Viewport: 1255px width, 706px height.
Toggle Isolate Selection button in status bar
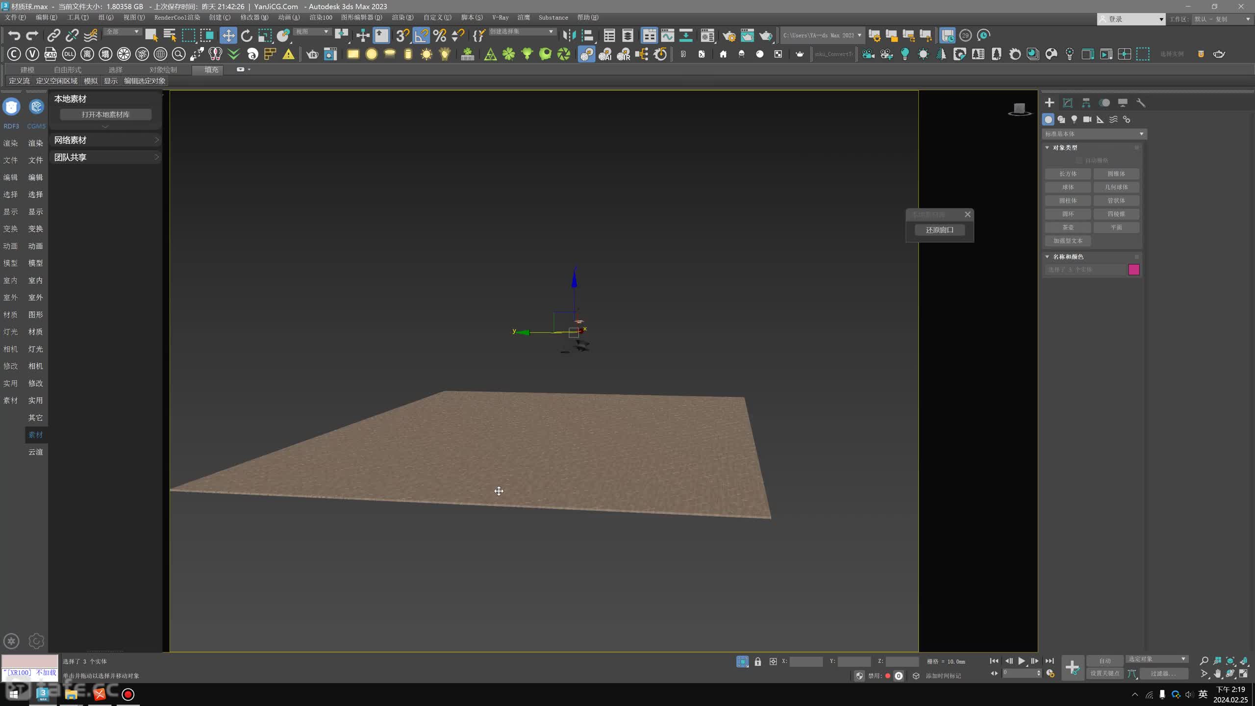coord(742,661)
